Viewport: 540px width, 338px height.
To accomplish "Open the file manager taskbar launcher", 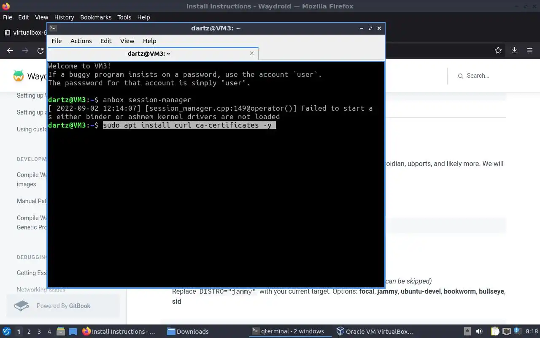I will click(x=60, y=331).
